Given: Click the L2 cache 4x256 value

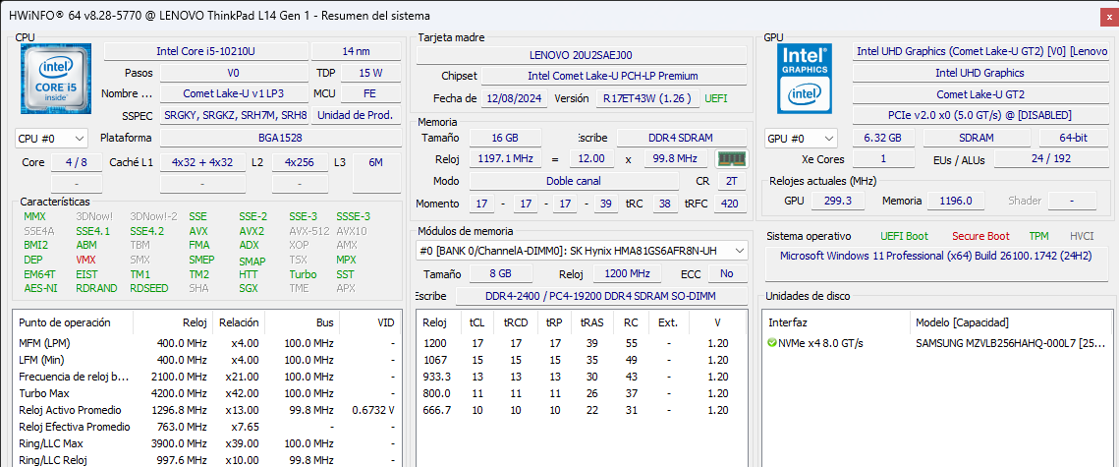Looking at the screenshot, I should [300, 162].
